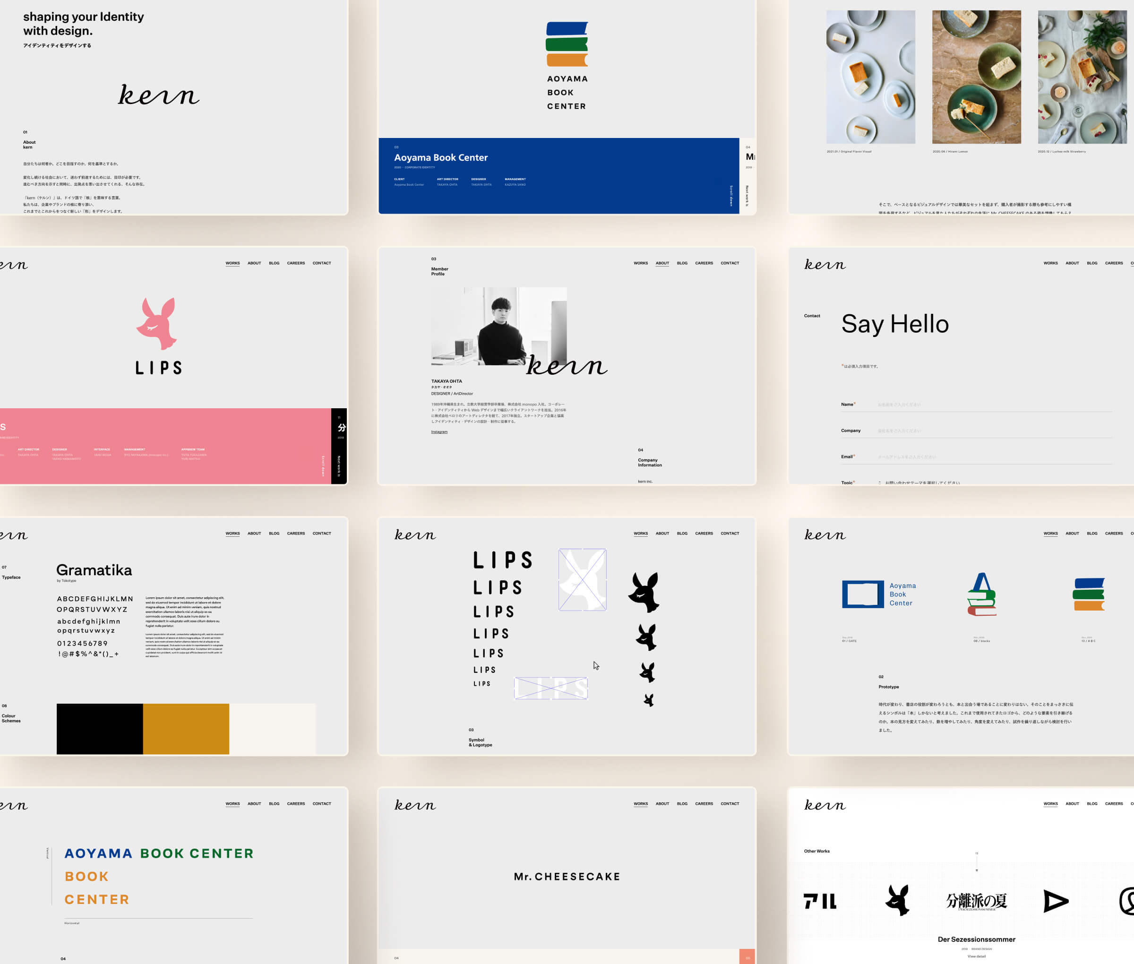Click the kern logo on Aoyama Prototype page
This screenshot has width=1134, height=964.
[825, 534]
